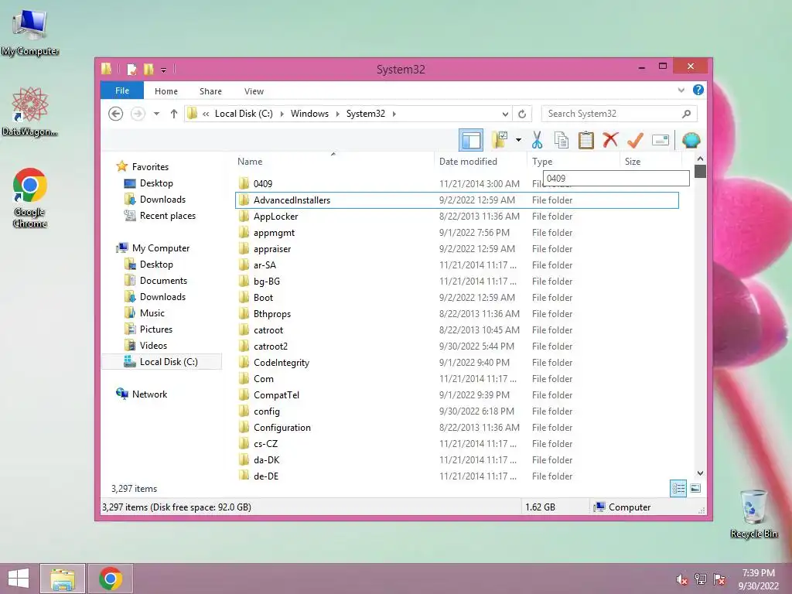Select Videos in the navigation pane

(153, 346)
